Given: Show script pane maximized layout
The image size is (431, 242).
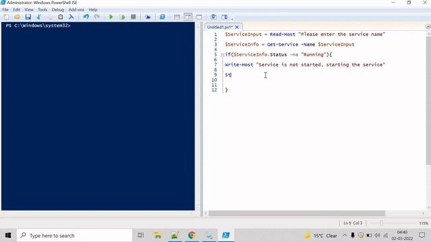Looking at the screenshot, I should point(199,17).
